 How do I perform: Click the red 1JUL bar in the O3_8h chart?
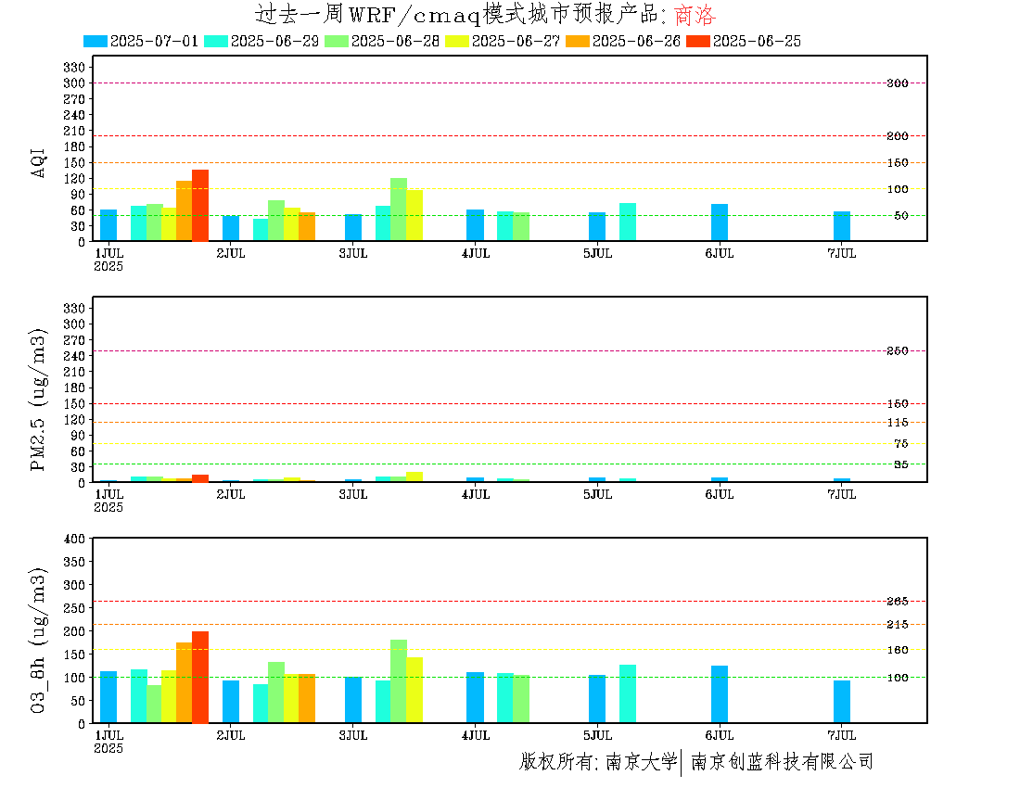coord(200,677)
